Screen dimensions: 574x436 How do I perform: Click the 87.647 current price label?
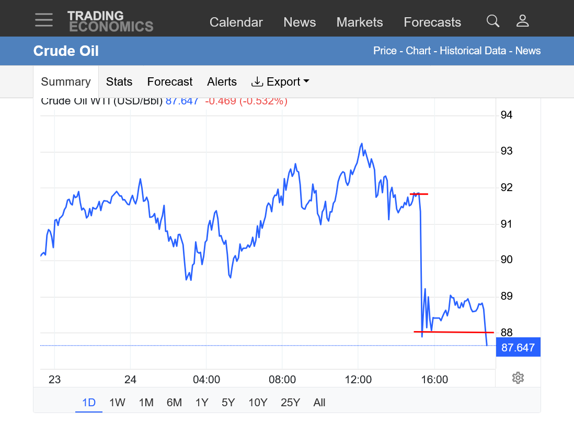click(518, 347)
